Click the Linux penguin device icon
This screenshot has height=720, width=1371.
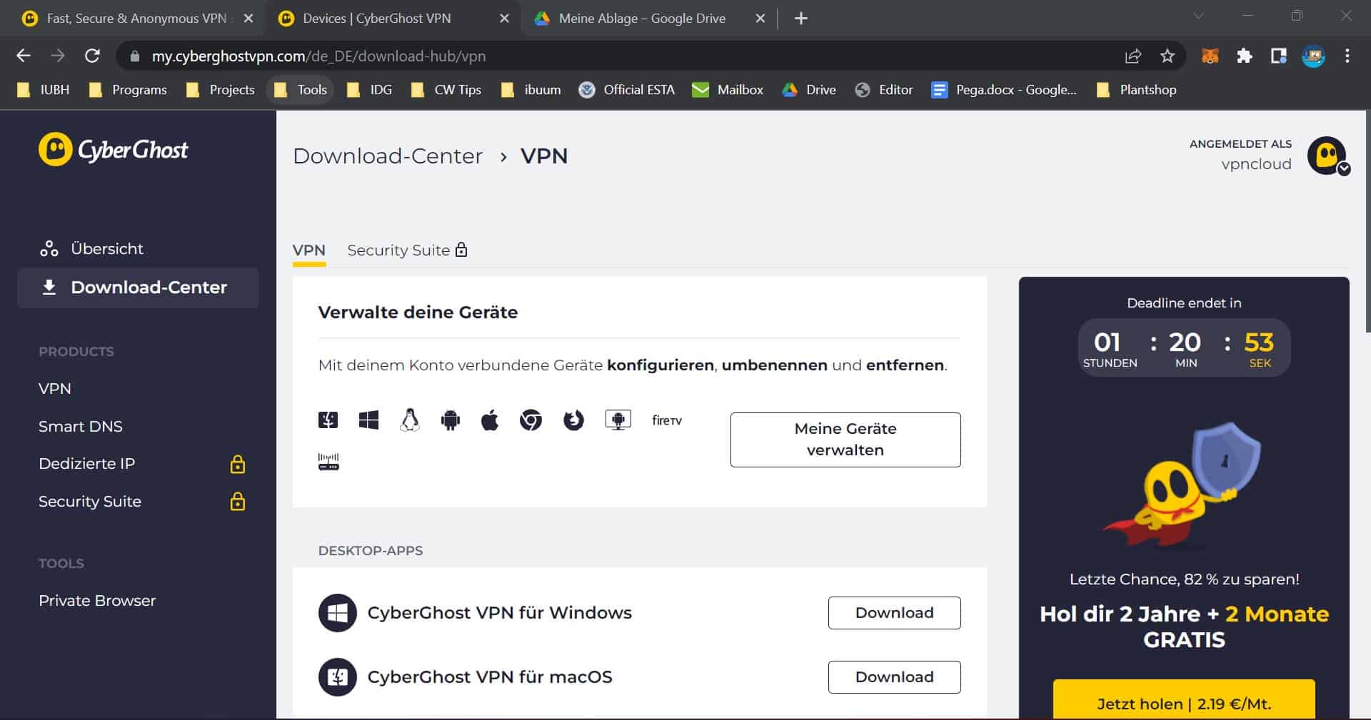(409, 420)
